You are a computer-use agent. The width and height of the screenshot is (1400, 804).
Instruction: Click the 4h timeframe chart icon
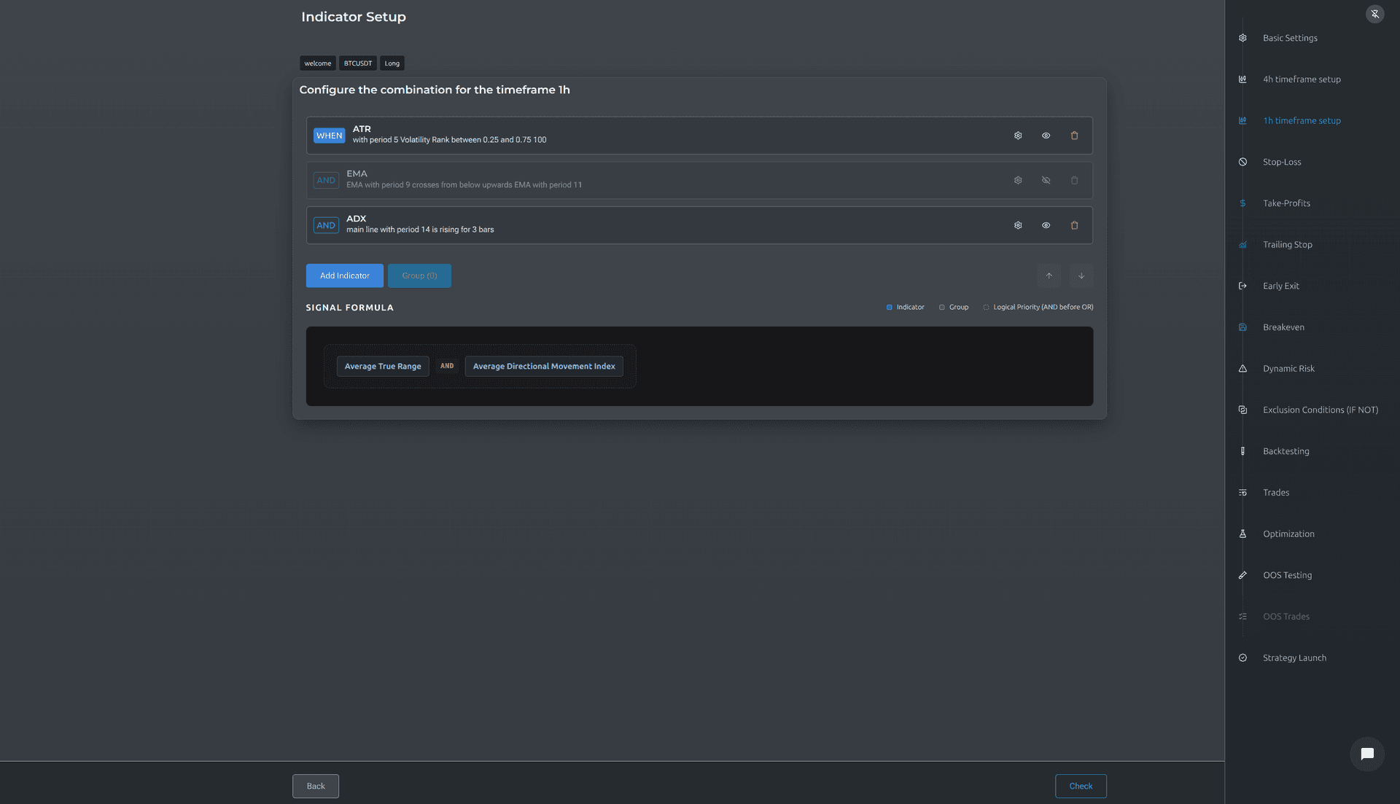point(1242,79)
